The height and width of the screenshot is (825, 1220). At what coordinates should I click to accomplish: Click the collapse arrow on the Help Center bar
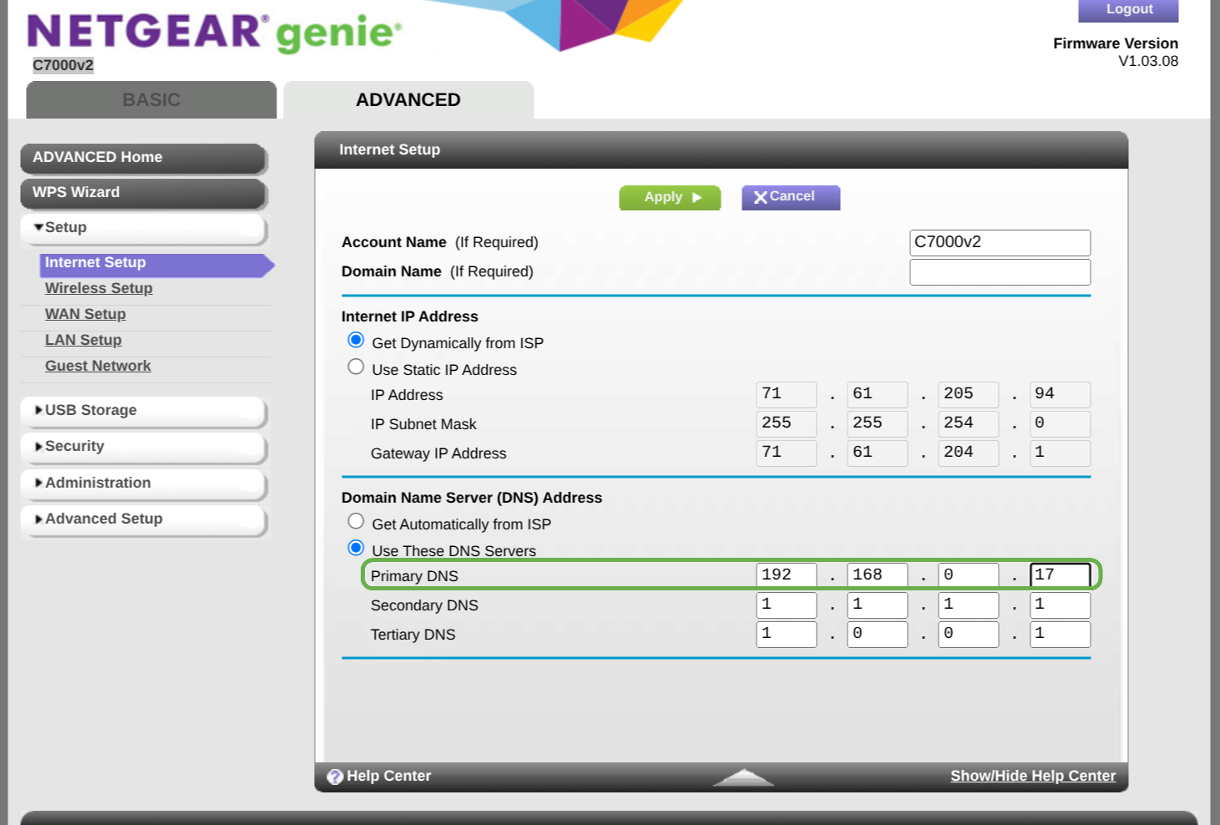point(742,777)
